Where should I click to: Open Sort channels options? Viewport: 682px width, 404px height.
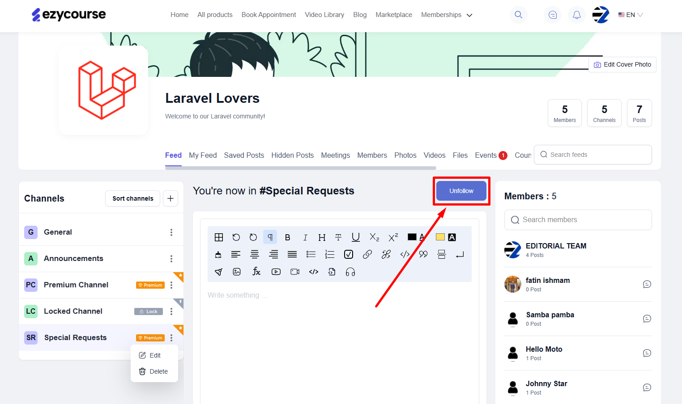point(133,198)
